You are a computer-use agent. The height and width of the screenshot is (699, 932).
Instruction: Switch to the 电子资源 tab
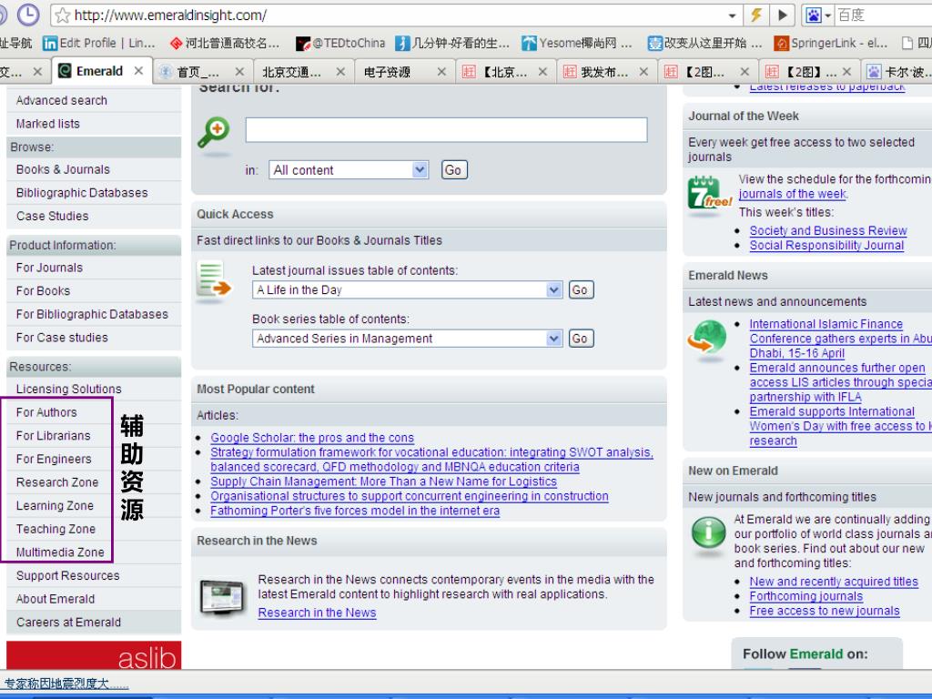(x=388, y=72)
